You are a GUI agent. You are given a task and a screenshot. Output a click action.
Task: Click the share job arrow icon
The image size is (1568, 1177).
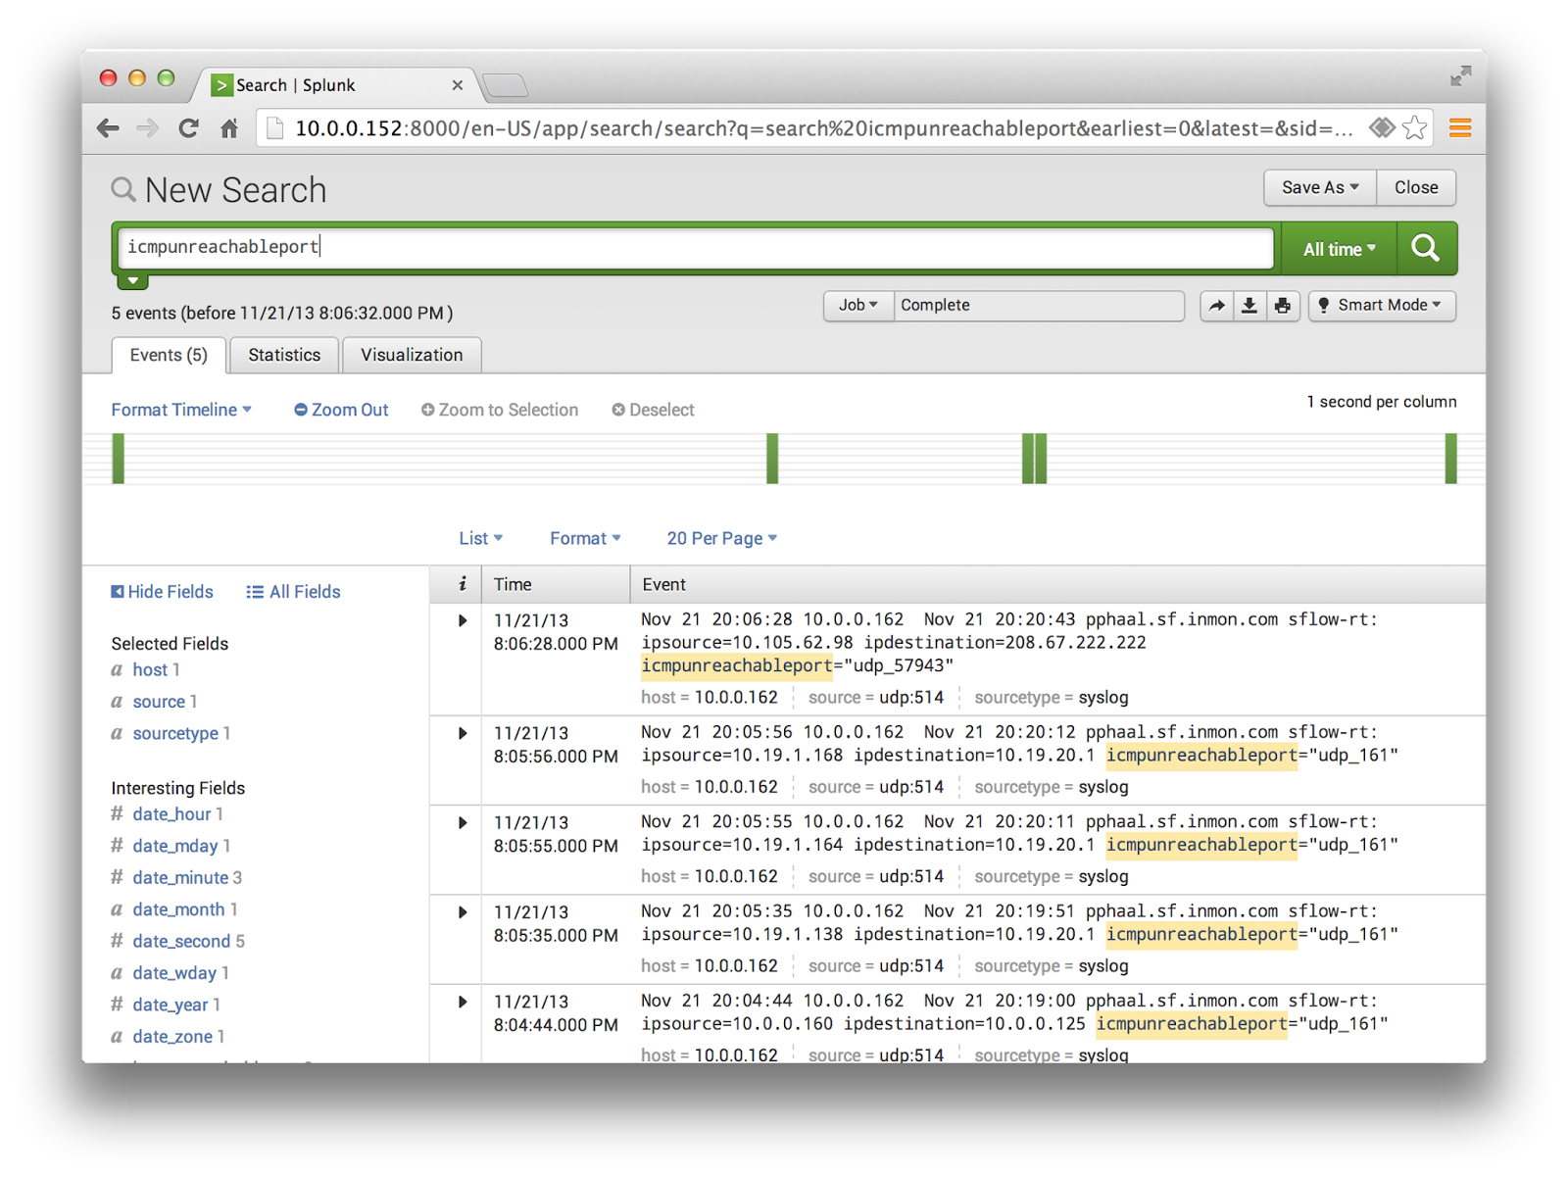tap(1216, 306)
